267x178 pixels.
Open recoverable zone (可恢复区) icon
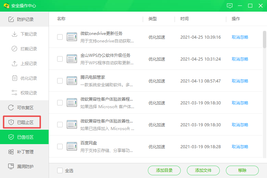[11, 108]
